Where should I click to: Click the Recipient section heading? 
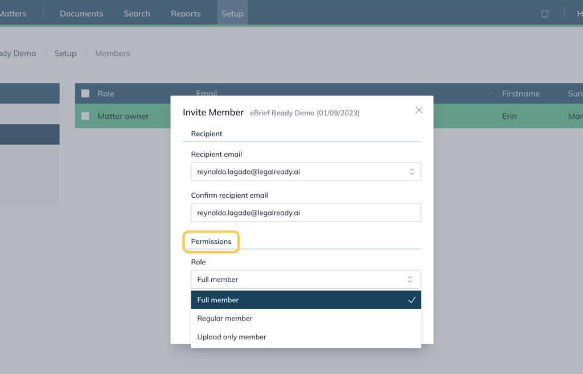coord(207,134)
